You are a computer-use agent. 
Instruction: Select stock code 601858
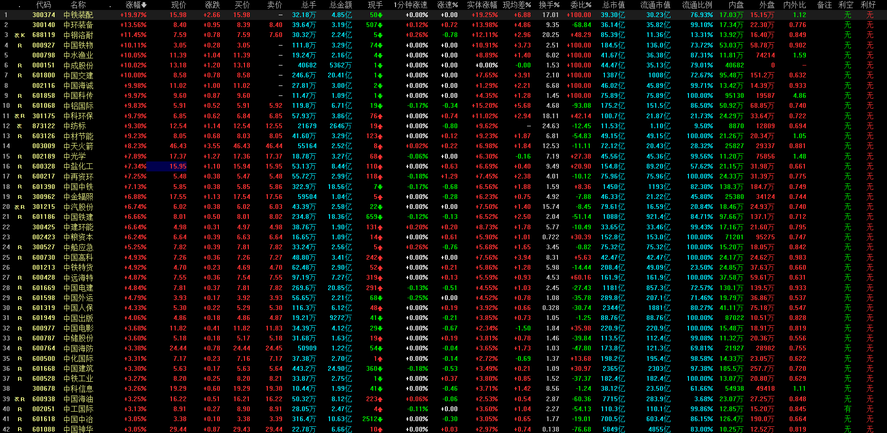[x=44, y=95]
